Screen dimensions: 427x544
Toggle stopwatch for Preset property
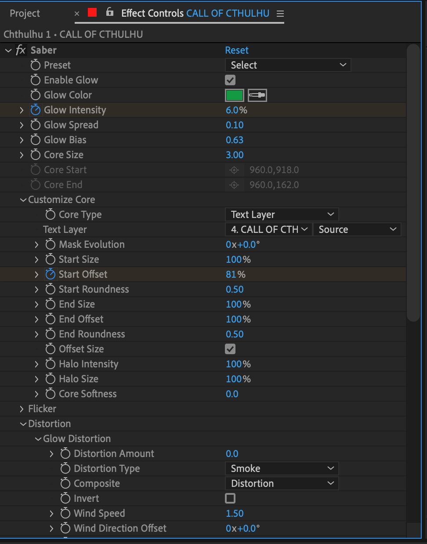36,65
